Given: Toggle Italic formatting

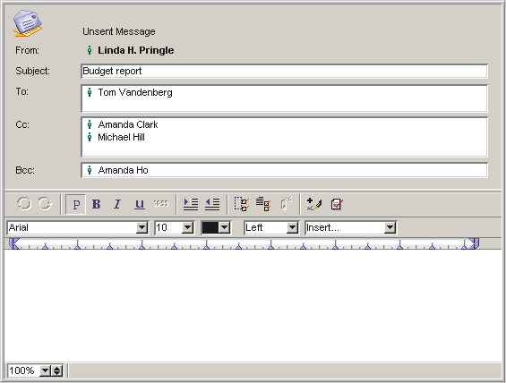Looking at the screenshot, I should pos(117,204).
